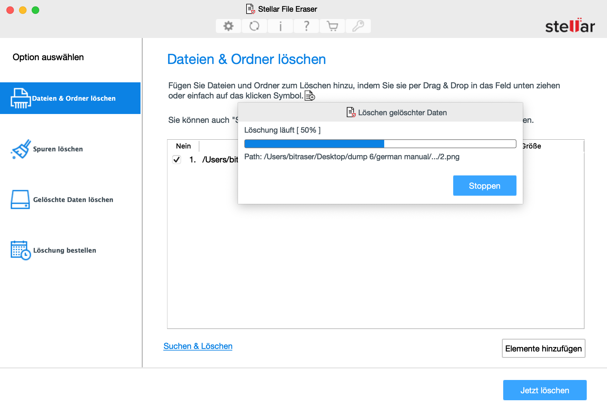Click the dialog title document icon
Image resolution: width=607 pixels, height=411 pixels.
pyautogui.click(x=351, y=112)
